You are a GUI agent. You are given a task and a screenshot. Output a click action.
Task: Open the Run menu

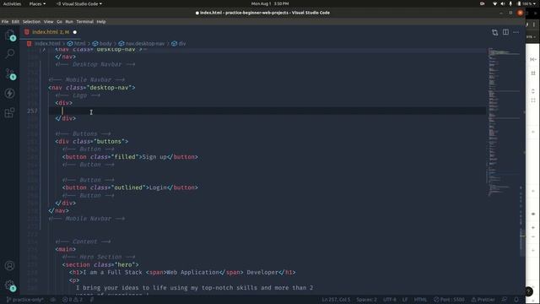(x=69, y=22)
